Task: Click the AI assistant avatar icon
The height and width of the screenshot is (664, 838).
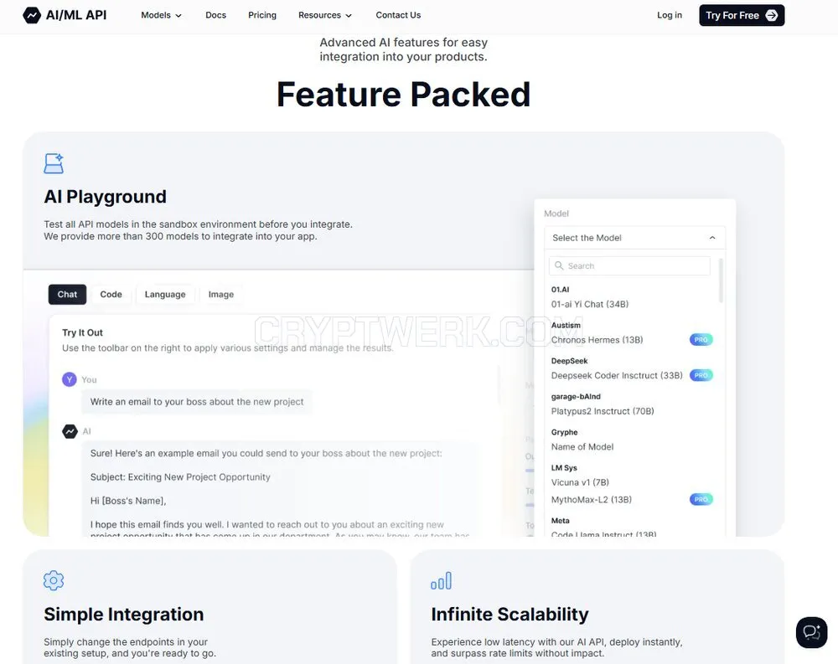Action: click(70, 431)
